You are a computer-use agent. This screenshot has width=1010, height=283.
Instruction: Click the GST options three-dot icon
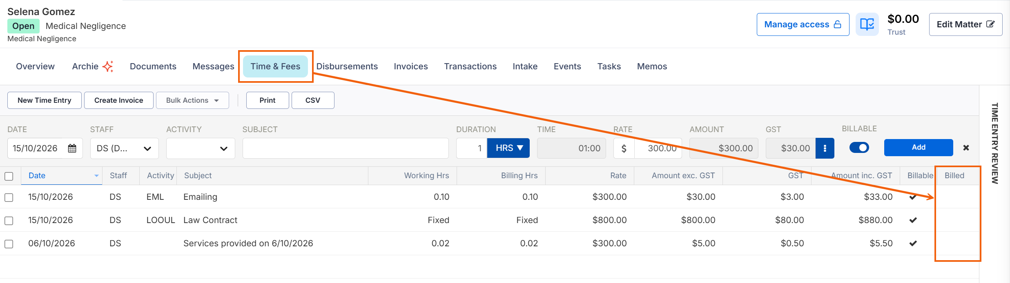coord(825,148)
